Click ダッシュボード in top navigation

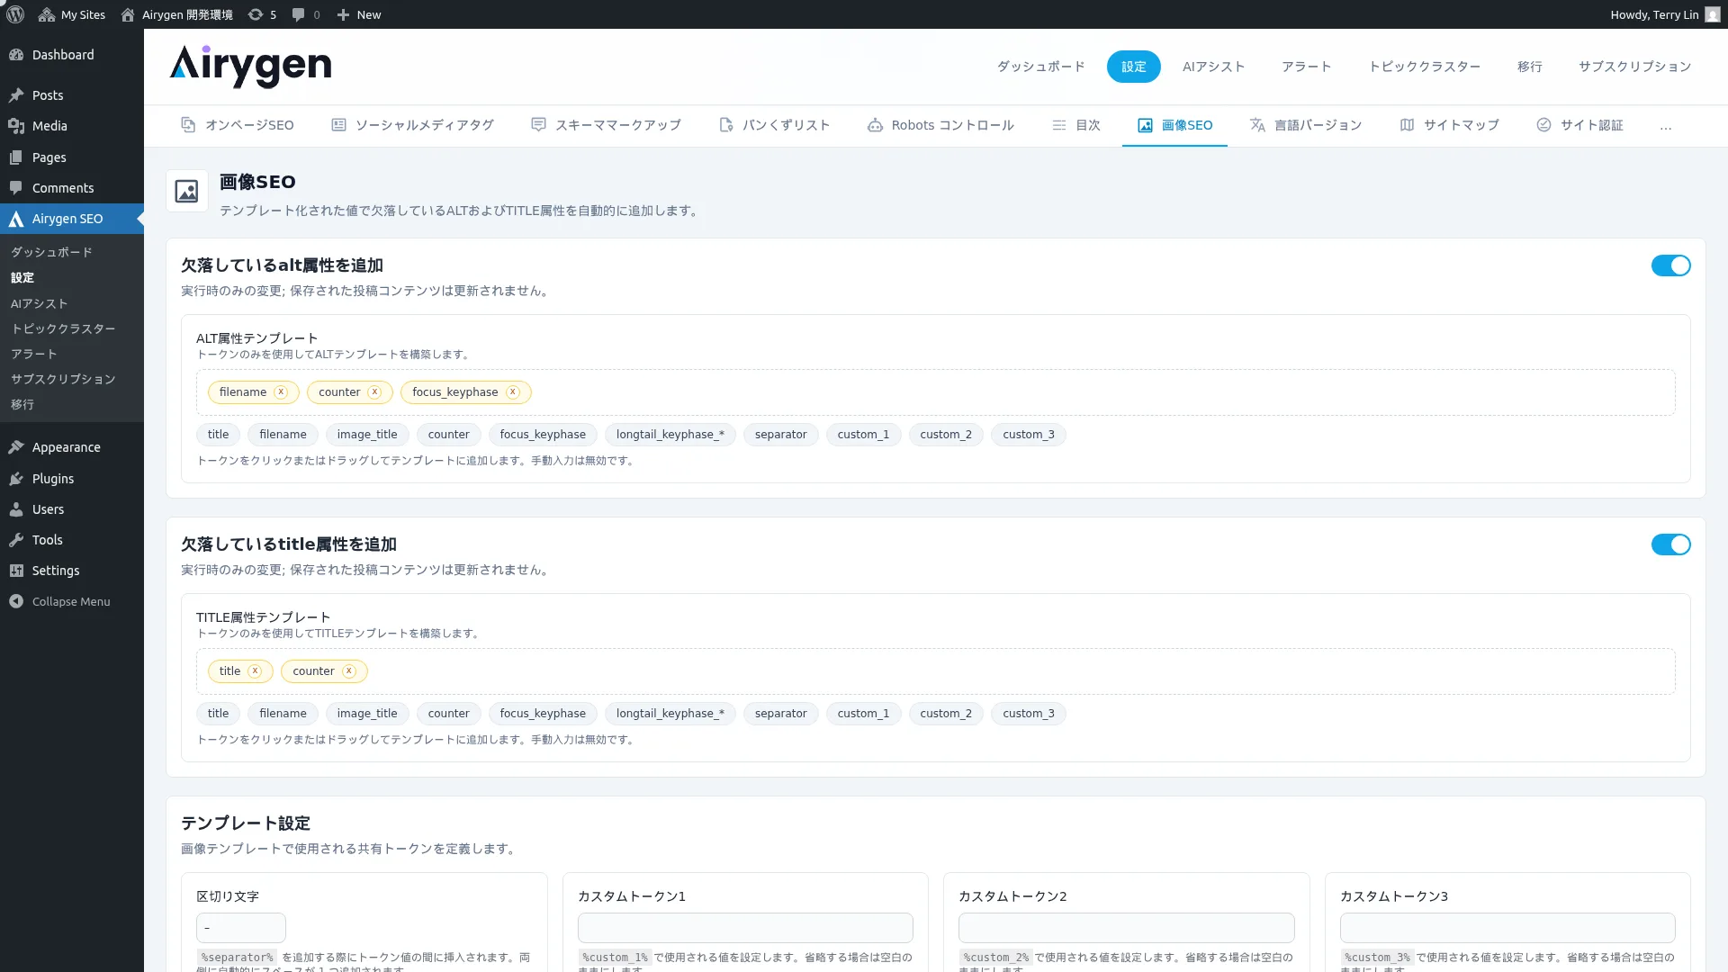coord(1041,67)
